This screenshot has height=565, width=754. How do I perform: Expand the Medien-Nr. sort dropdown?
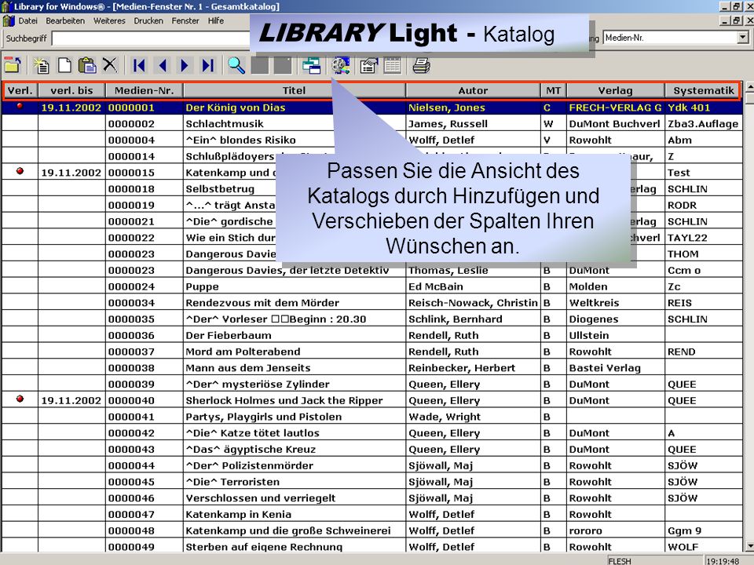743,38
